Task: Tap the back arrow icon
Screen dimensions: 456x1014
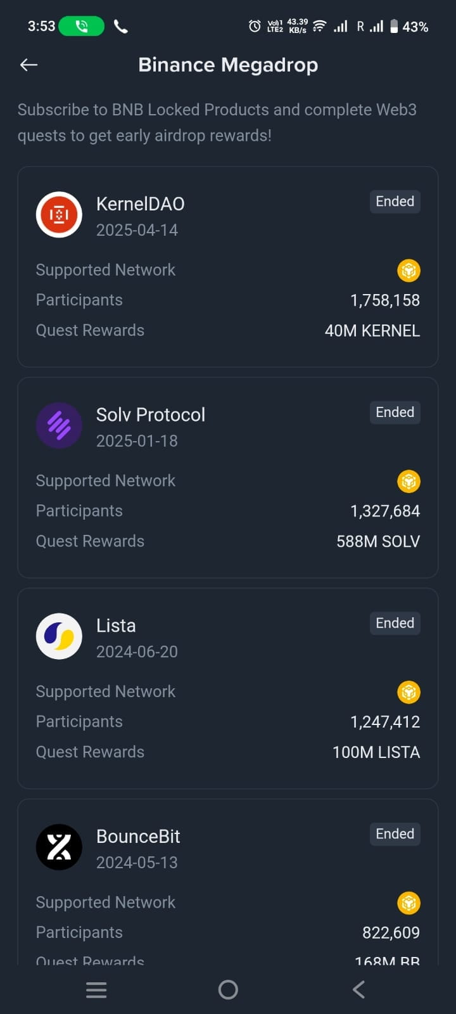Action: click(29, 65)
